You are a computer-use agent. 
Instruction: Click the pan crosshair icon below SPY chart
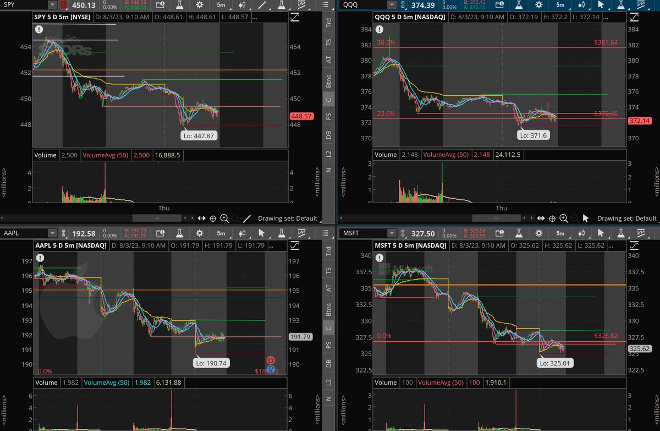(x=213, y=219)
